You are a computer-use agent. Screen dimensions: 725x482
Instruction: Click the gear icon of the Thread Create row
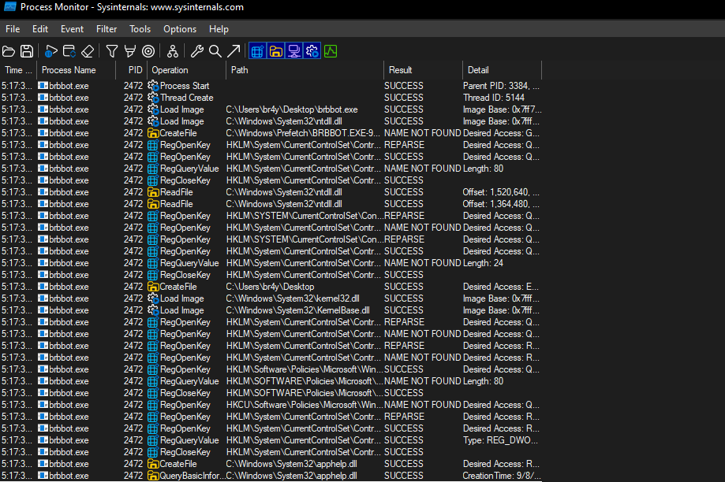(152, 98)
